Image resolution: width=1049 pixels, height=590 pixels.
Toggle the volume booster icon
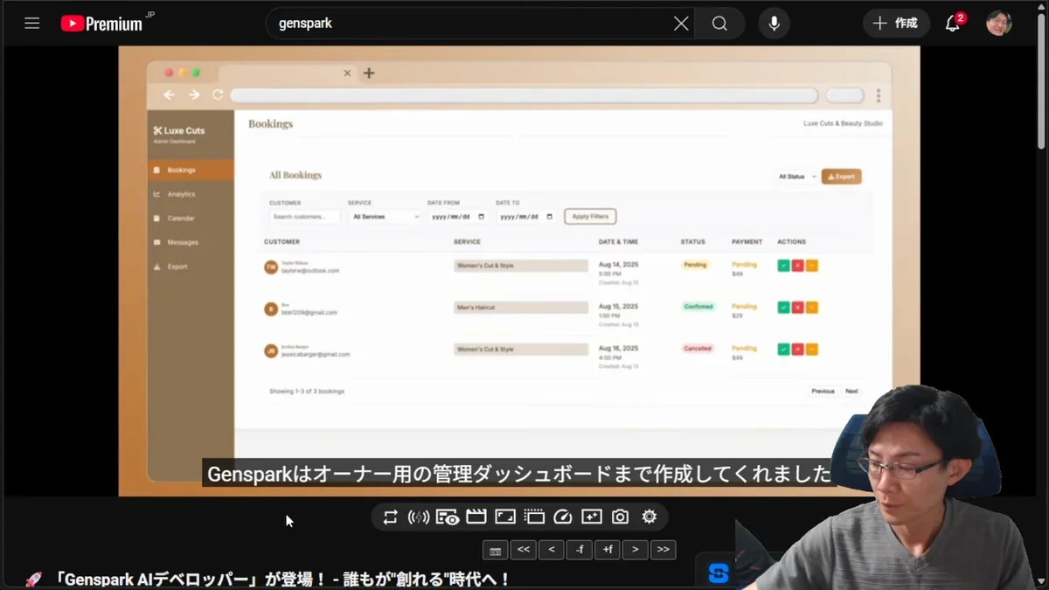tap(419, 517)
